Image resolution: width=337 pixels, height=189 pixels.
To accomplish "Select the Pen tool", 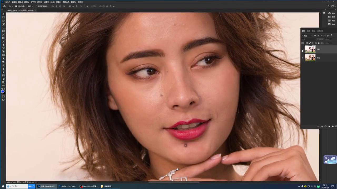I will (x=3, y=65).
